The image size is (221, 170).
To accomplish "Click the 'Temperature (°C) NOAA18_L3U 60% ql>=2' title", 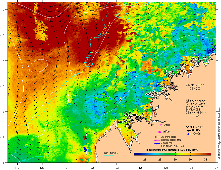I will coord(172,150).
